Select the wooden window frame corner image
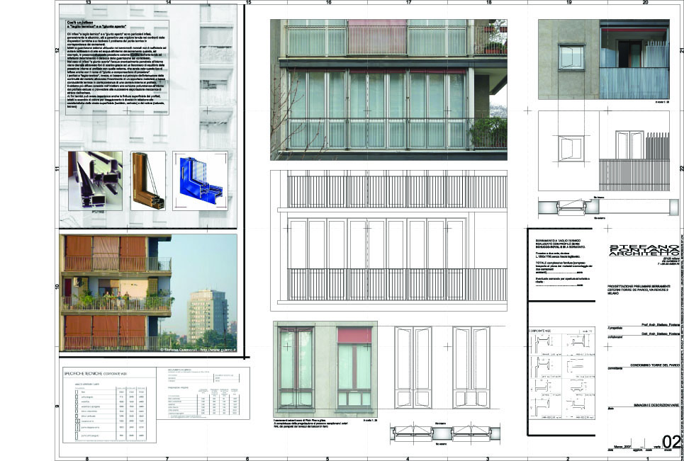 (147, 180)
